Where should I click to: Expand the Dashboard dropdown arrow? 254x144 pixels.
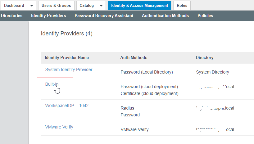pyautogui.click(x=32, y=6)
